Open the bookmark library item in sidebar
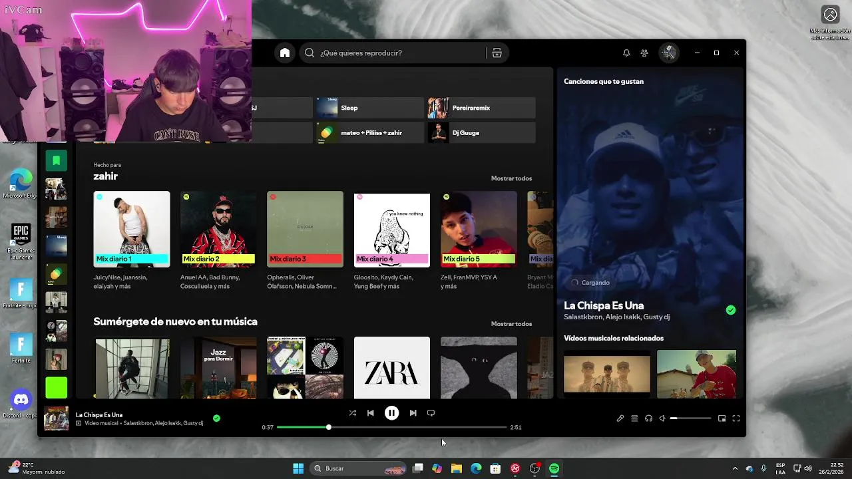This screenshot has width=852, height=479. (x=56, y=160)
